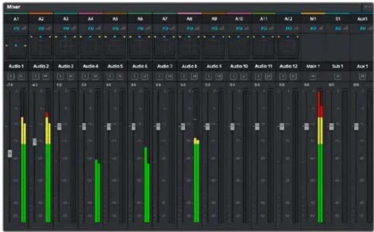Mute the Aux 1 bus
Viewport: 374px width, 232px height.
click(x=362, y=76)
